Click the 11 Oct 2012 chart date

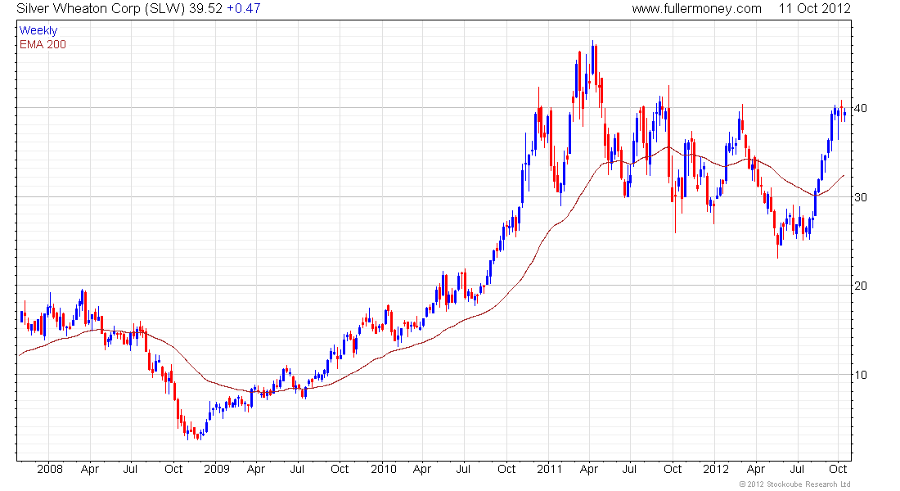814,9
